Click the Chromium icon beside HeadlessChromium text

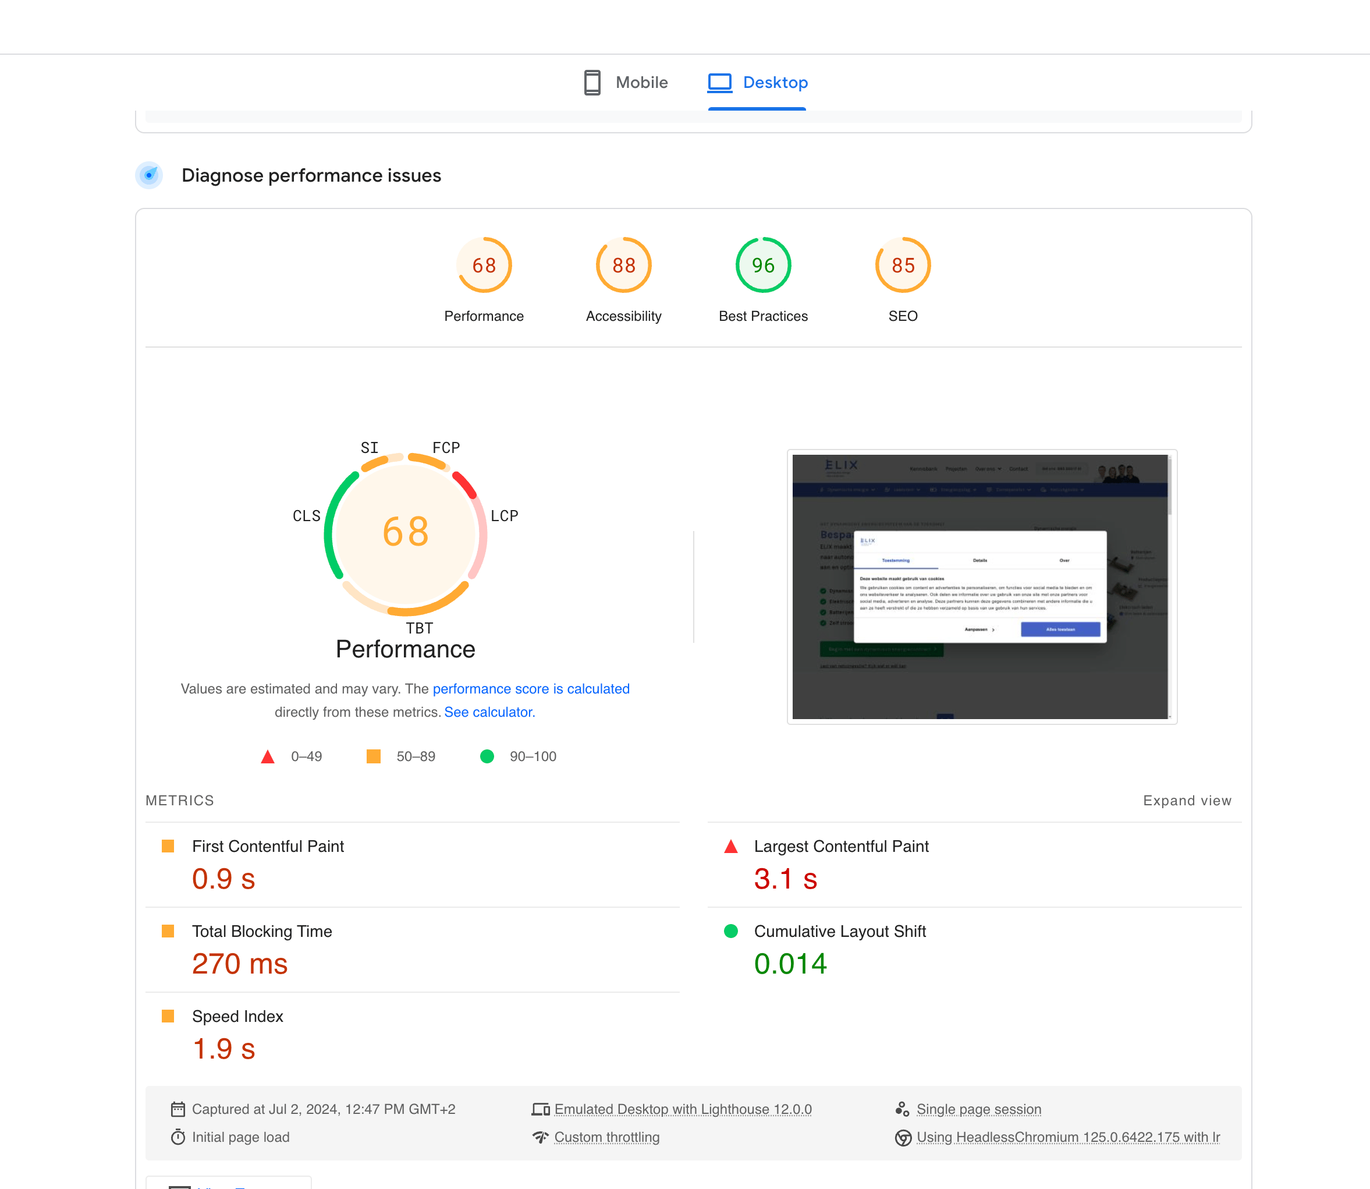903,1137
